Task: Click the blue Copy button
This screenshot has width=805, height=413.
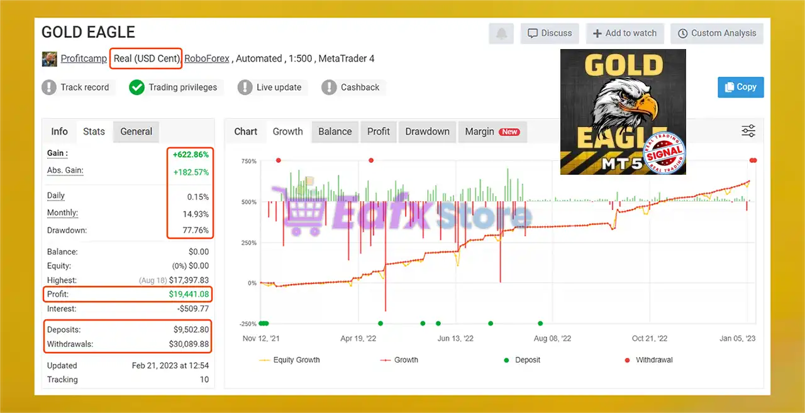Action: coord(741,87)
